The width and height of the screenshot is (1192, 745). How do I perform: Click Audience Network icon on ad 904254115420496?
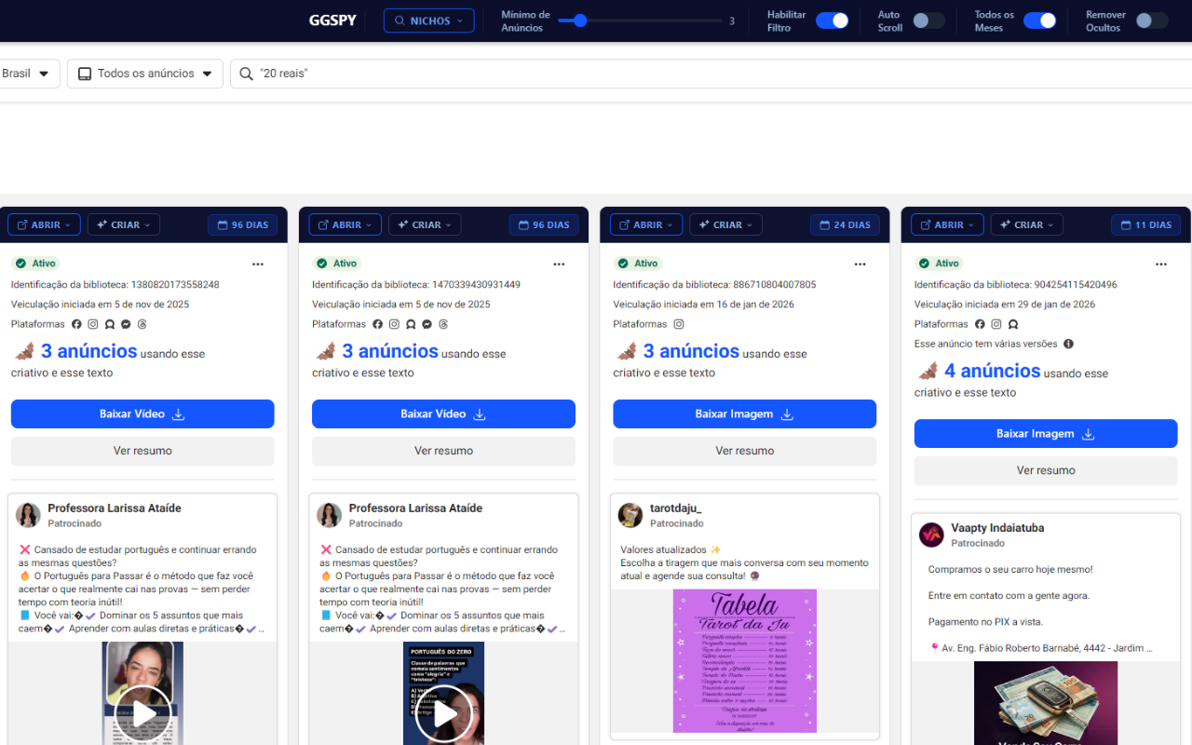[x=1013, y=324]
